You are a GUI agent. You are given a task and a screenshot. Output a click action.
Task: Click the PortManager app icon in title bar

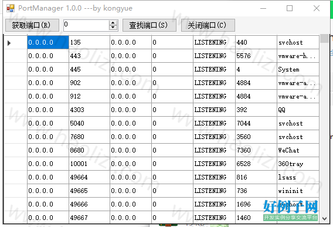tap(11, 8)
